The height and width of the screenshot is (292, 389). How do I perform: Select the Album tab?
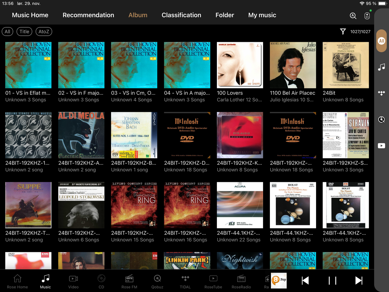138,15
